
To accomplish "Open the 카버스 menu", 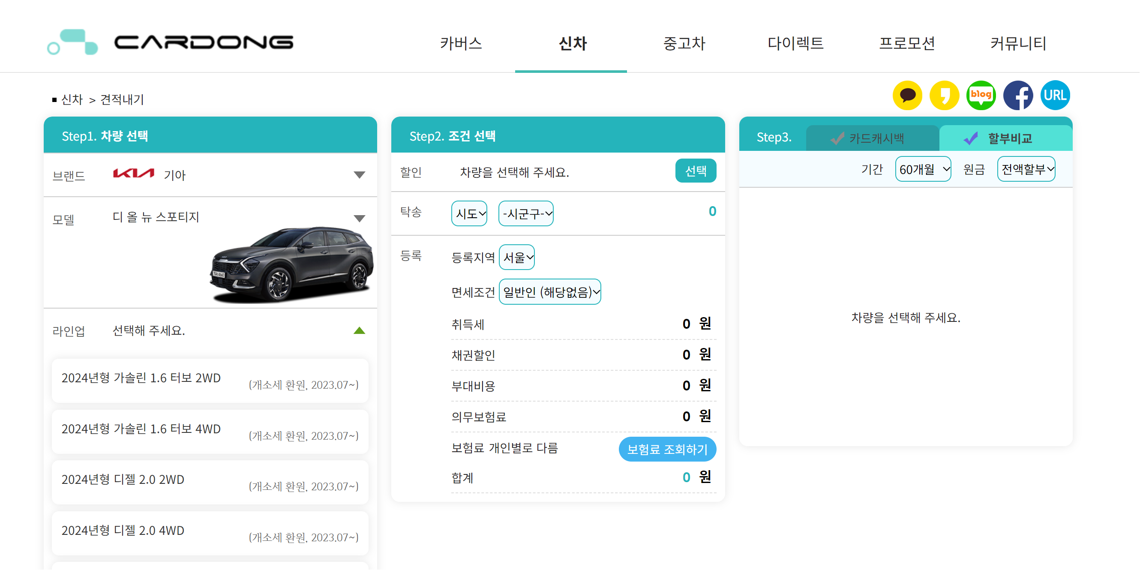I will (x=461, y=43).
